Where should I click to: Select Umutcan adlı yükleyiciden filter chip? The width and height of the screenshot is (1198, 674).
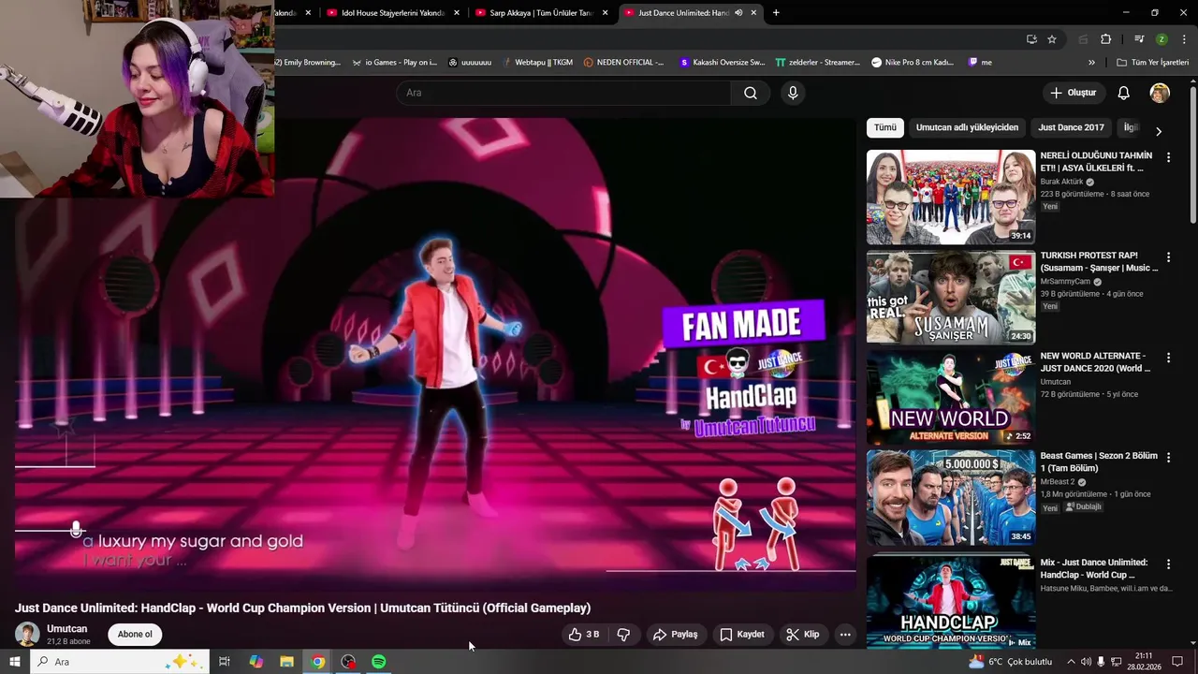[x=967, y=127]
